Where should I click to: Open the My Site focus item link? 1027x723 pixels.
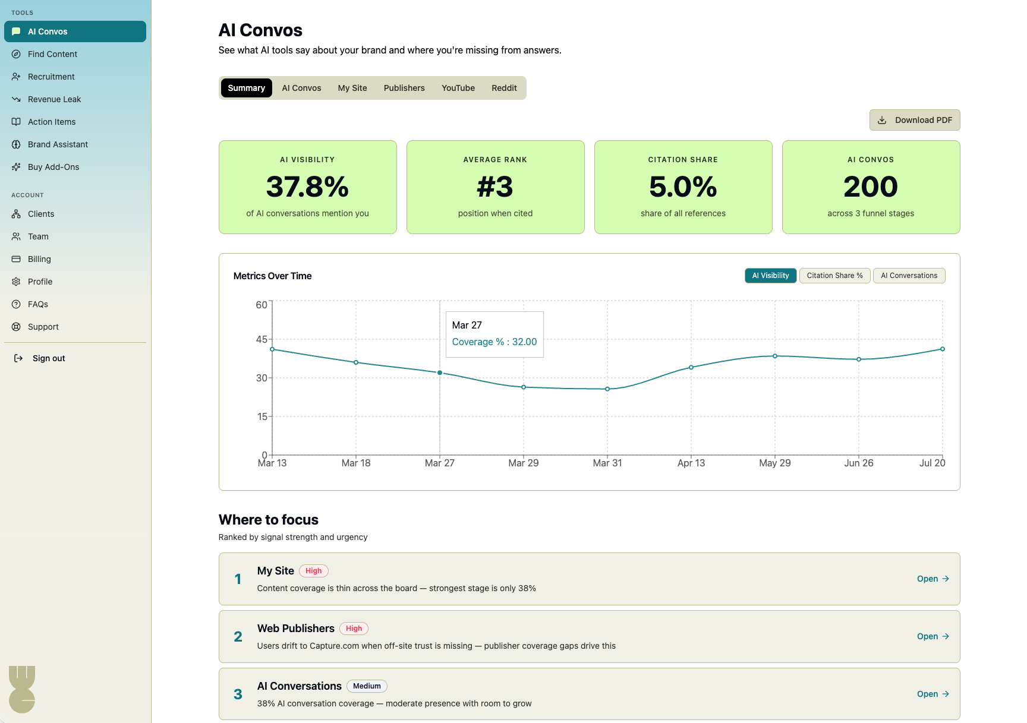pos(933,579)
